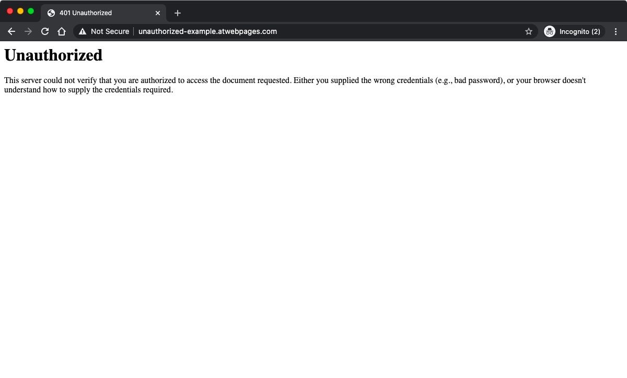Screen dimensions: 627x378
Task: Open a new tab with the plus button
Action: click(x=177, y=13)
